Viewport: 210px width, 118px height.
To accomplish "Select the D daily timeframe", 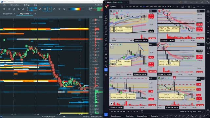I will (x=166, y=7).
